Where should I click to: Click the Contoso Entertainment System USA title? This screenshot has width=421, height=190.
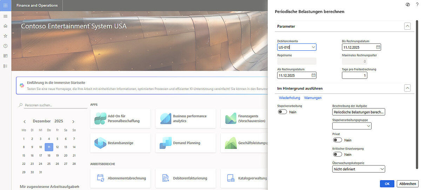coord(74,26)
